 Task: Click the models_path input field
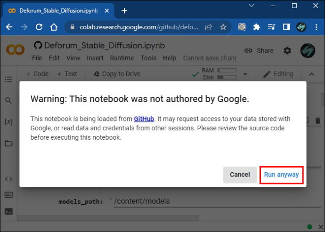[x=217, y=201]
